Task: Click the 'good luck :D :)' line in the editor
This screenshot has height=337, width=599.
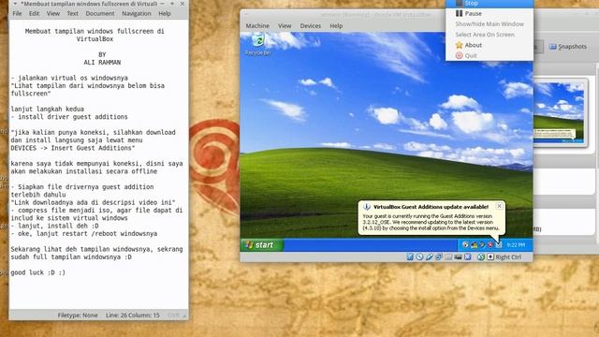Action: tap(37, 272)
